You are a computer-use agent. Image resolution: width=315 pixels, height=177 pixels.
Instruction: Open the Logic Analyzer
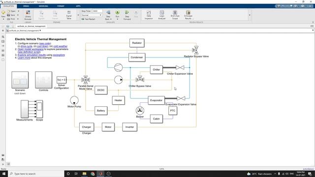(162, 15)
